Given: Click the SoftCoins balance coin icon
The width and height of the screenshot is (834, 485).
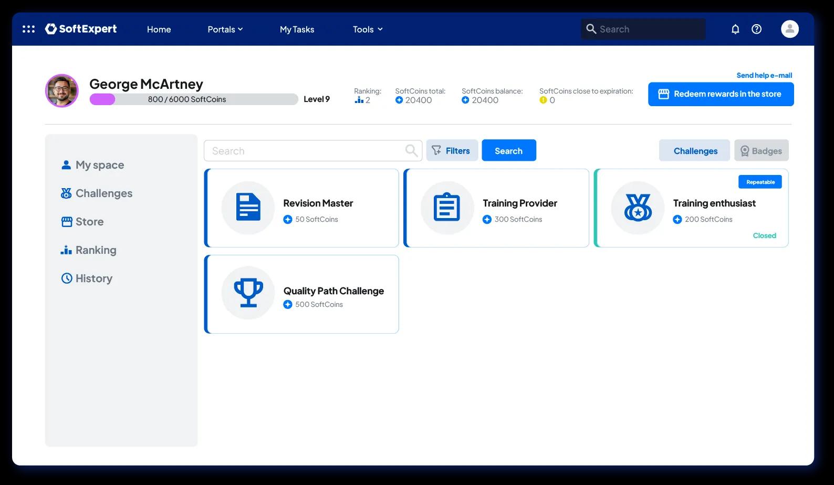Looking at the screenshot, I should (x=465, y=100).
